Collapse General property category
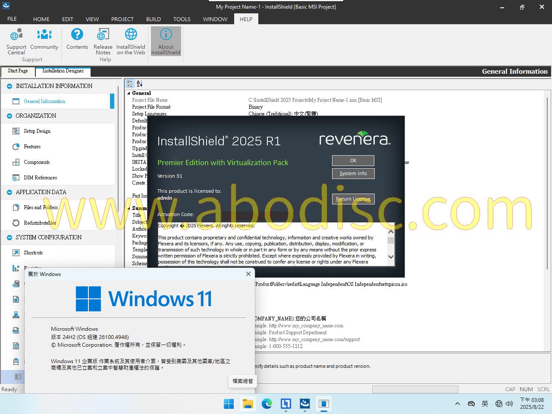 129,93
